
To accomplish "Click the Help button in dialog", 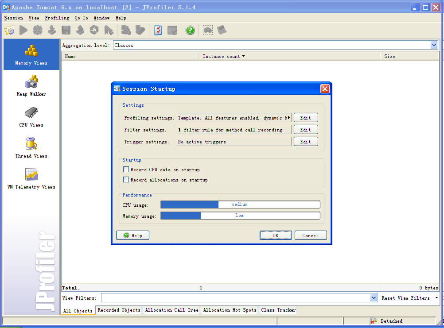I will click(132, 235).
